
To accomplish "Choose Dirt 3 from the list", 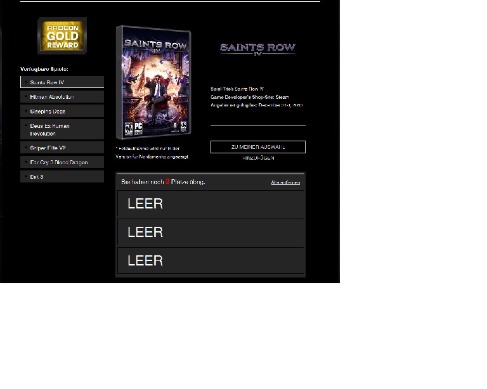I will coord(62,177).
